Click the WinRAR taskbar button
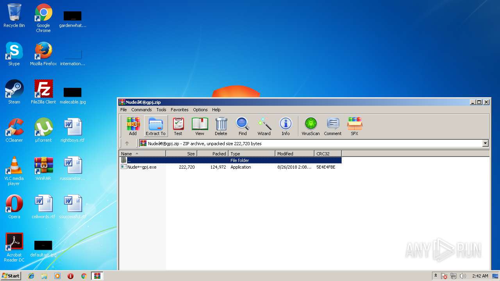Screen dimensions: 500x281 [x=97, y=276]
